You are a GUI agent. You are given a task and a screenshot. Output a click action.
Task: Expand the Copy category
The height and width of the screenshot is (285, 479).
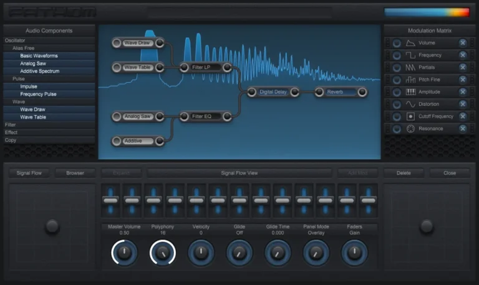coord(49,140)
